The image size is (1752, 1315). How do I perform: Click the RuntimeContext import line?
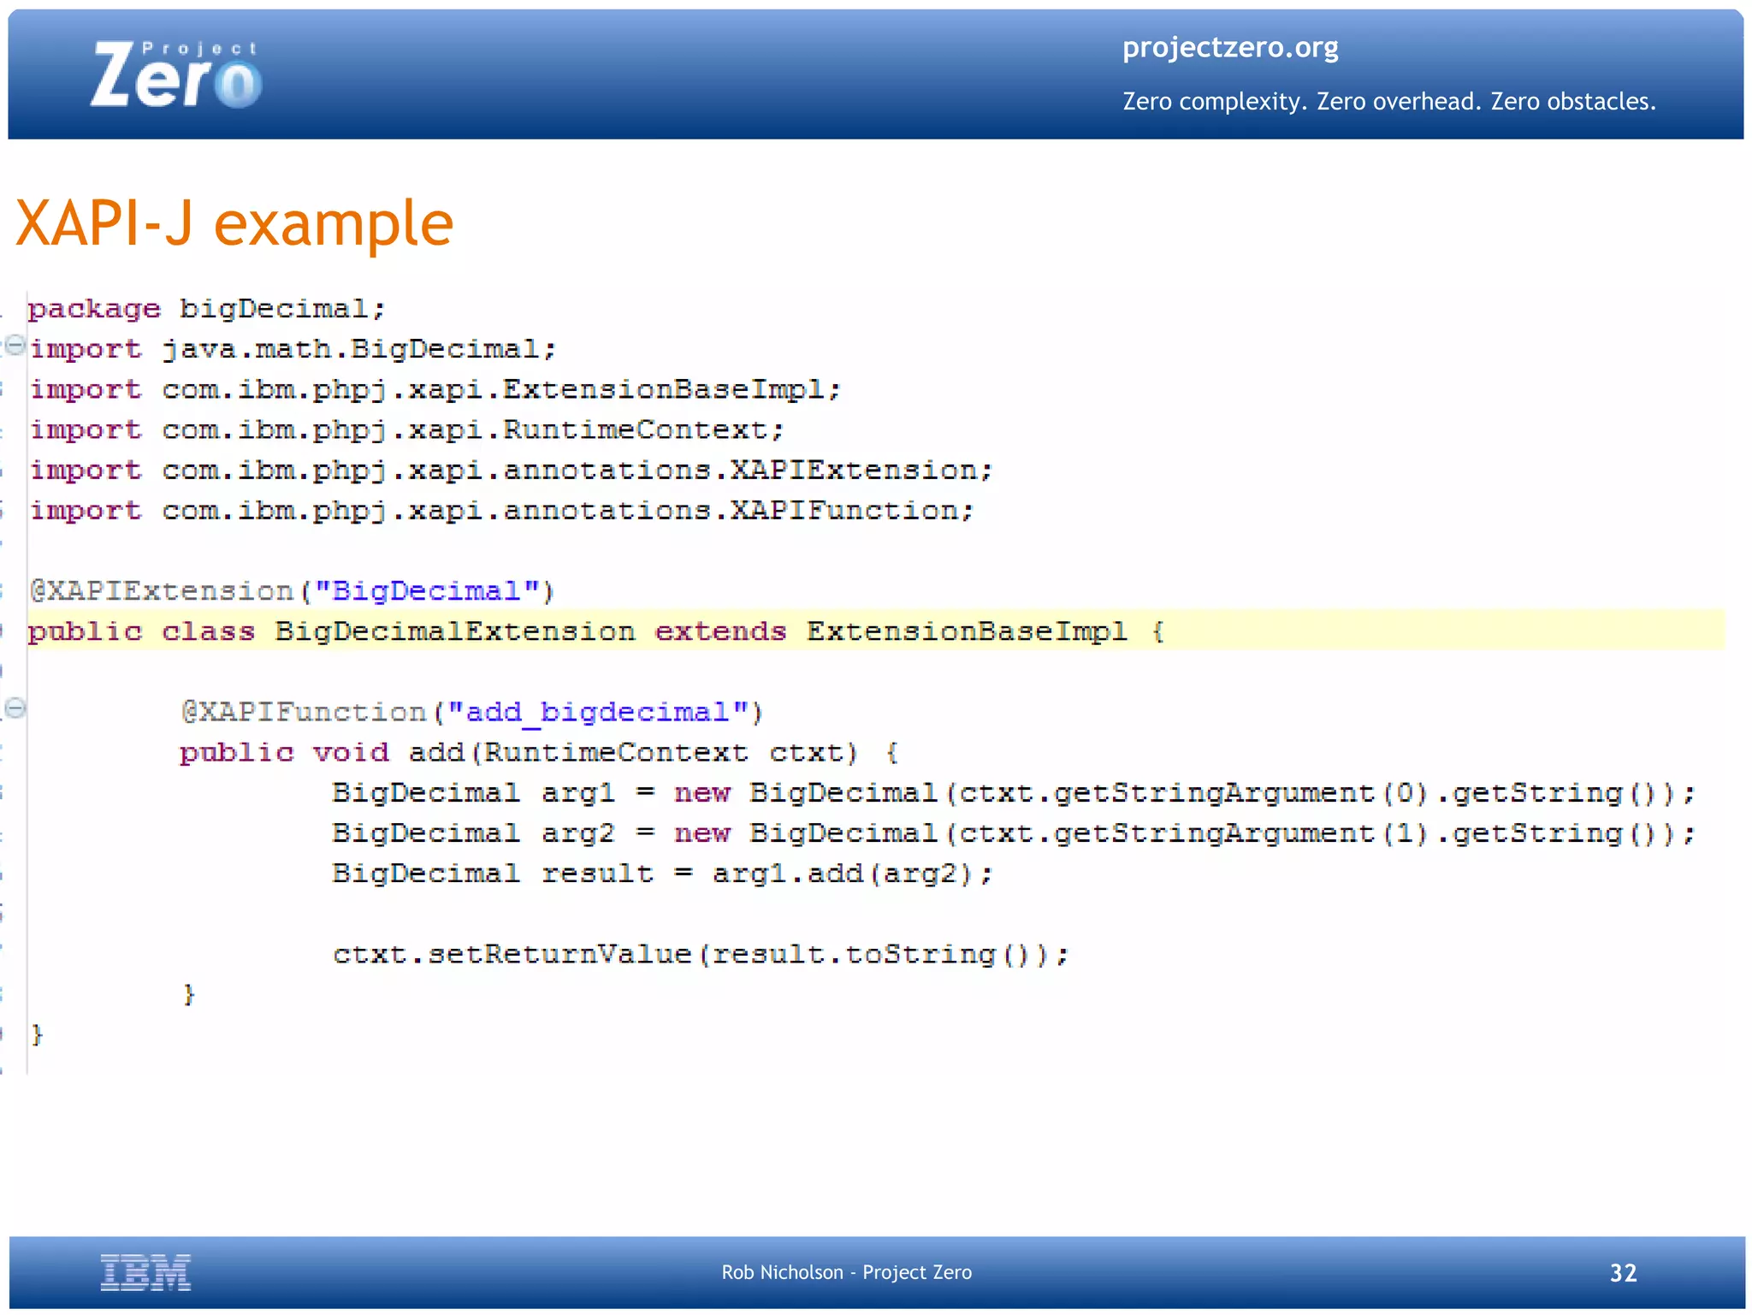[x=407, y=429]
